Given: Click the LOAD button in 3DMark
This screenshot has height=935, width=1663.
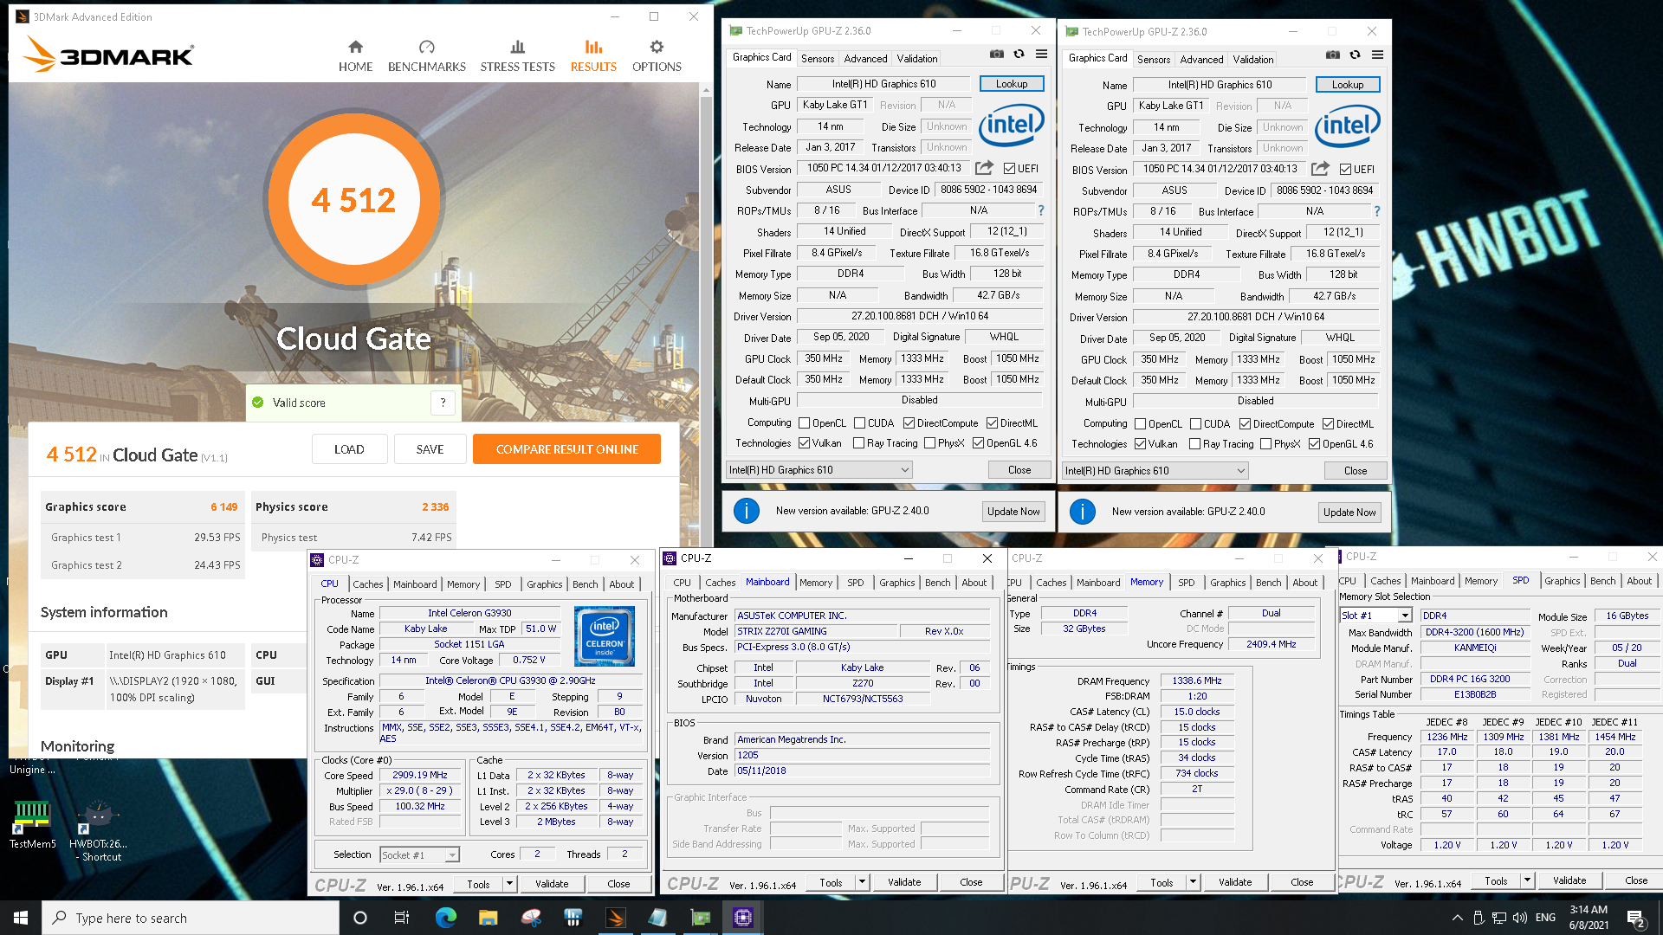Looking at the screenshot, I should 349,449.
